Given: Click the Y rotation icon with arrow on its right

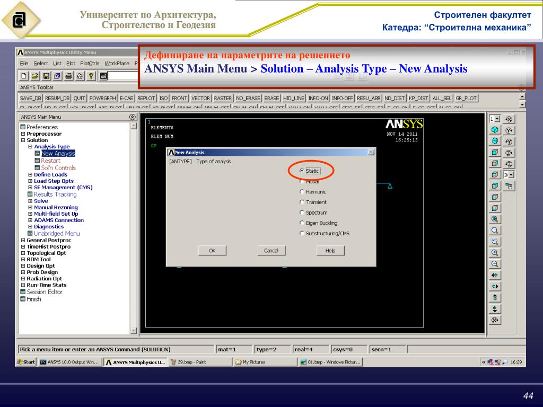Looking at the screenshot, I should click(x=509, y=130).
